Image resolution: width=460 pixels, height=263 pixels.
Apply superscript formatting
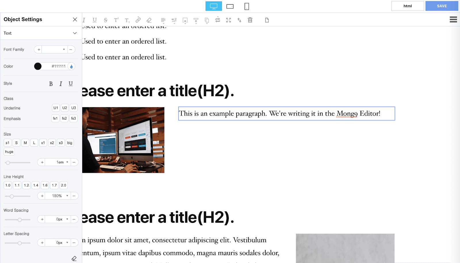116,20
